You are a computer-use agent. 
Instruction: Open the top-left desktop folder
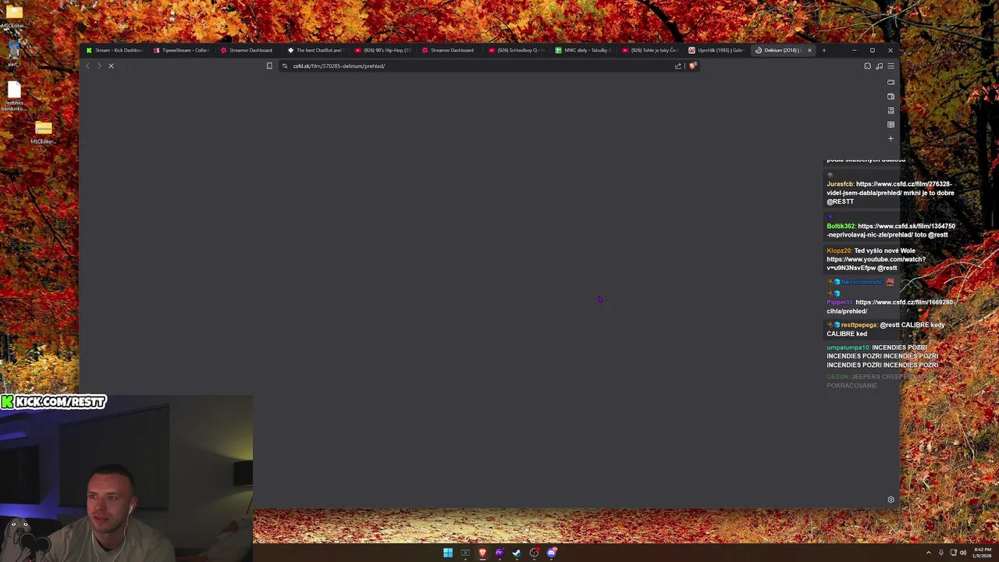pyautogui.click(x=13, y=15)
